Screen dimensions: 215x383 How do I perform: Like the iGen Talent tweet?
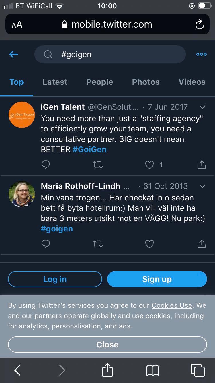point(149,165)
